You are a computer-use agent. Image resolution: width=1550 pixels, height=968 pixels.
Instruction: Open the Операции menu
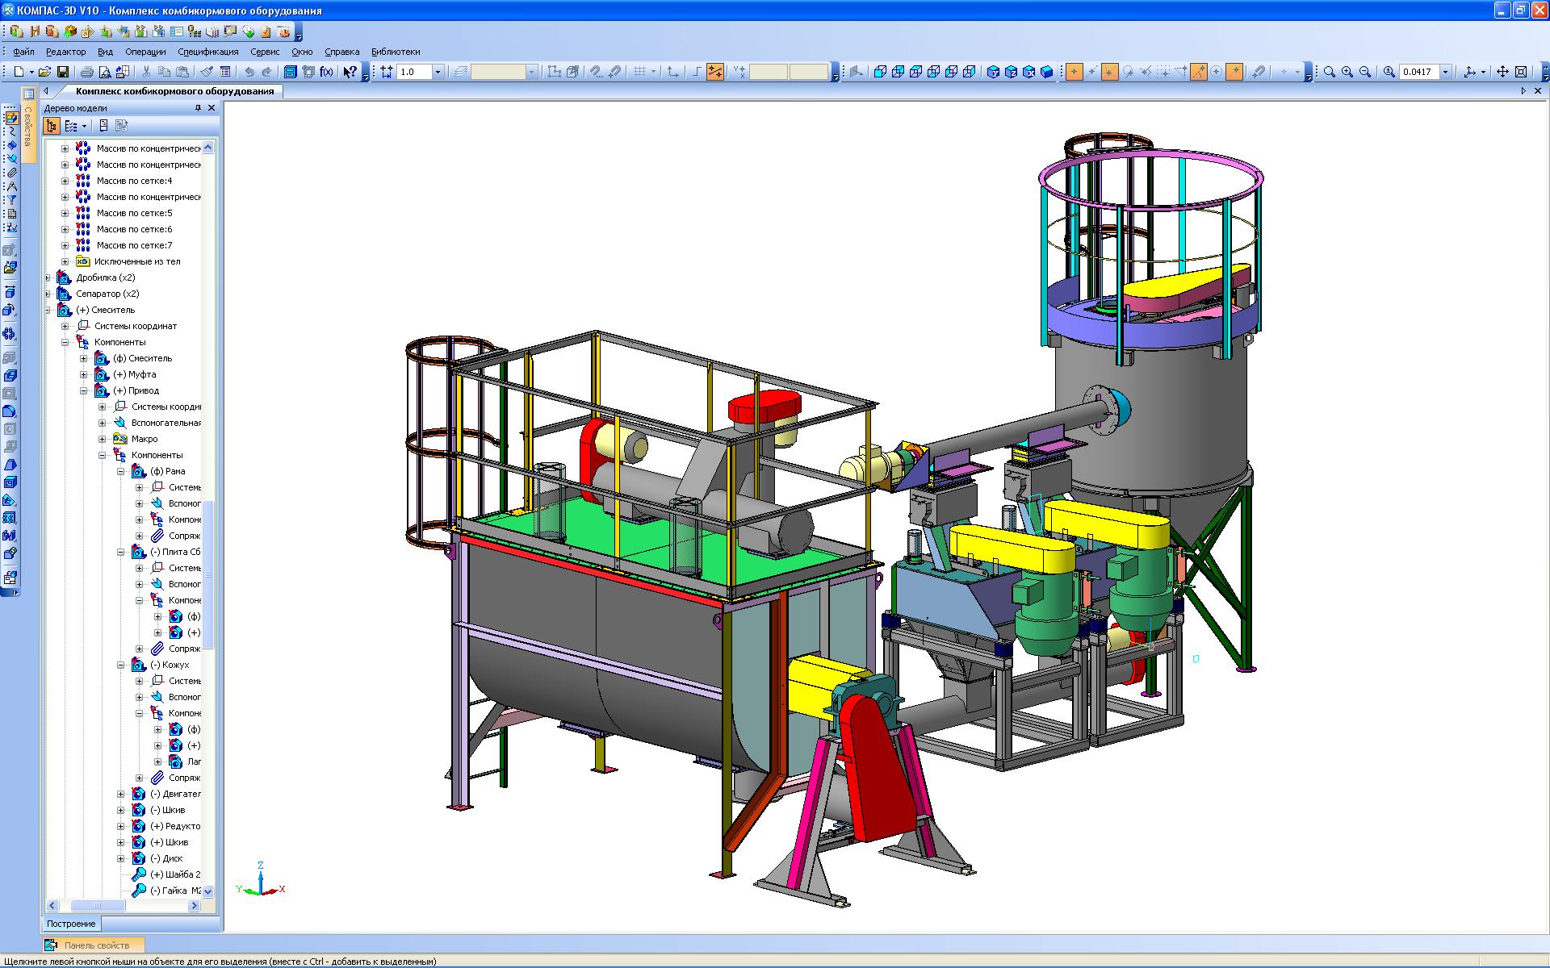pos(145,52)
